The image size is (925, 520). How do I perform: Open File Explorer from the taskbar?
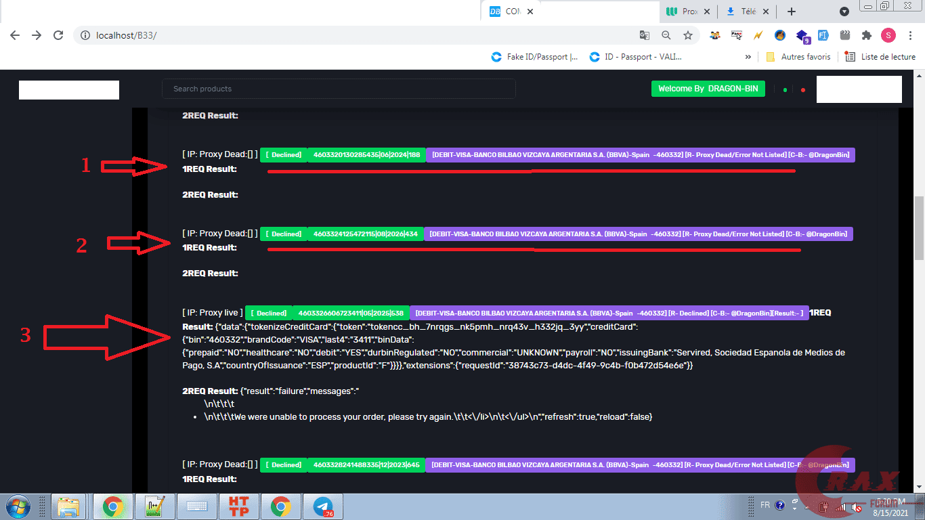[x=70, y=506]
